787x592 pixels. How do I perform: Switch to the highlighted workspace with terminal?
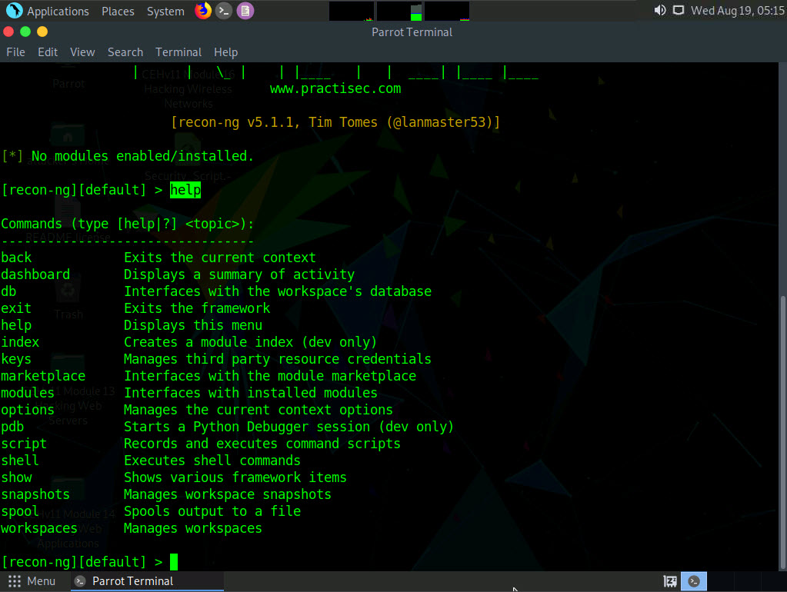pyautogui.click(x=694, y=581)
